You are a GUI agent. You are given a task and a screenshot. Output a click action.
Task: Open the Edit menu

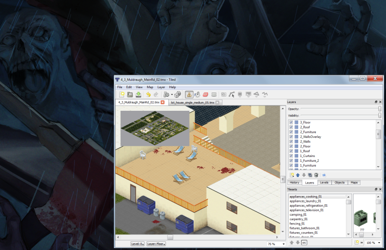point(129,87)
